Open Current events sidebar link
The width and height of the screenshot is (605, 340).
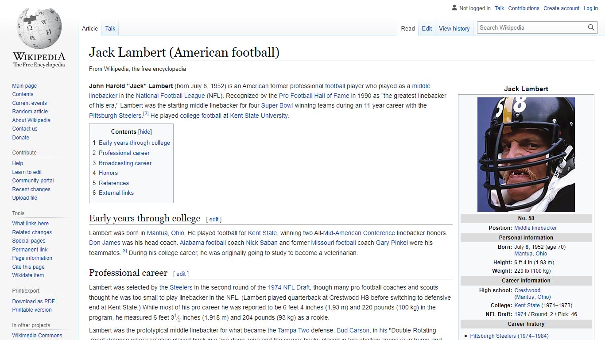click(29, 103)
